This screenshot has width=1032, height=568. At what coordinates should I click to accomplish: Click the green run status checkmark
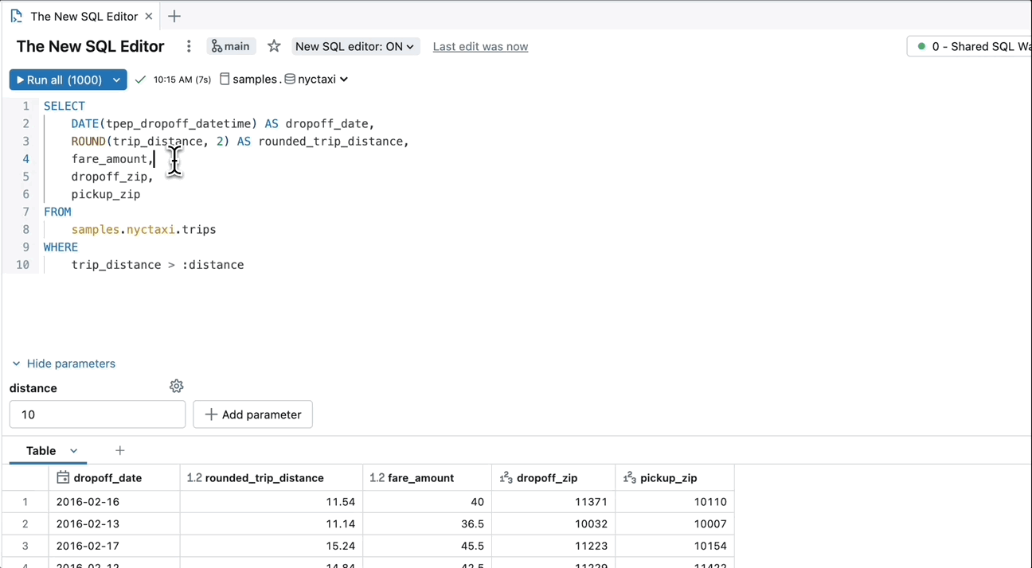[x=140, y=79]
